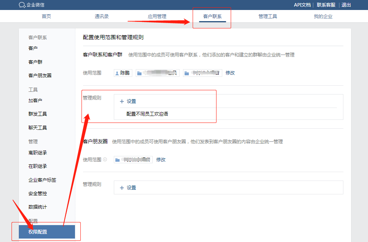Image resolution: width=368 pixels, height=242 pixels.
Task: Click the plus icon in 客户朋友圈 管理规则
Action: 122,188
